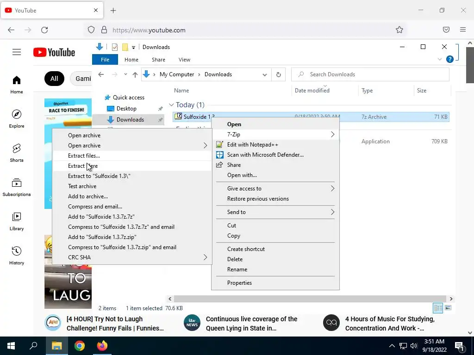
Task: Click Create shortcut entry
Action: point(275,249)
